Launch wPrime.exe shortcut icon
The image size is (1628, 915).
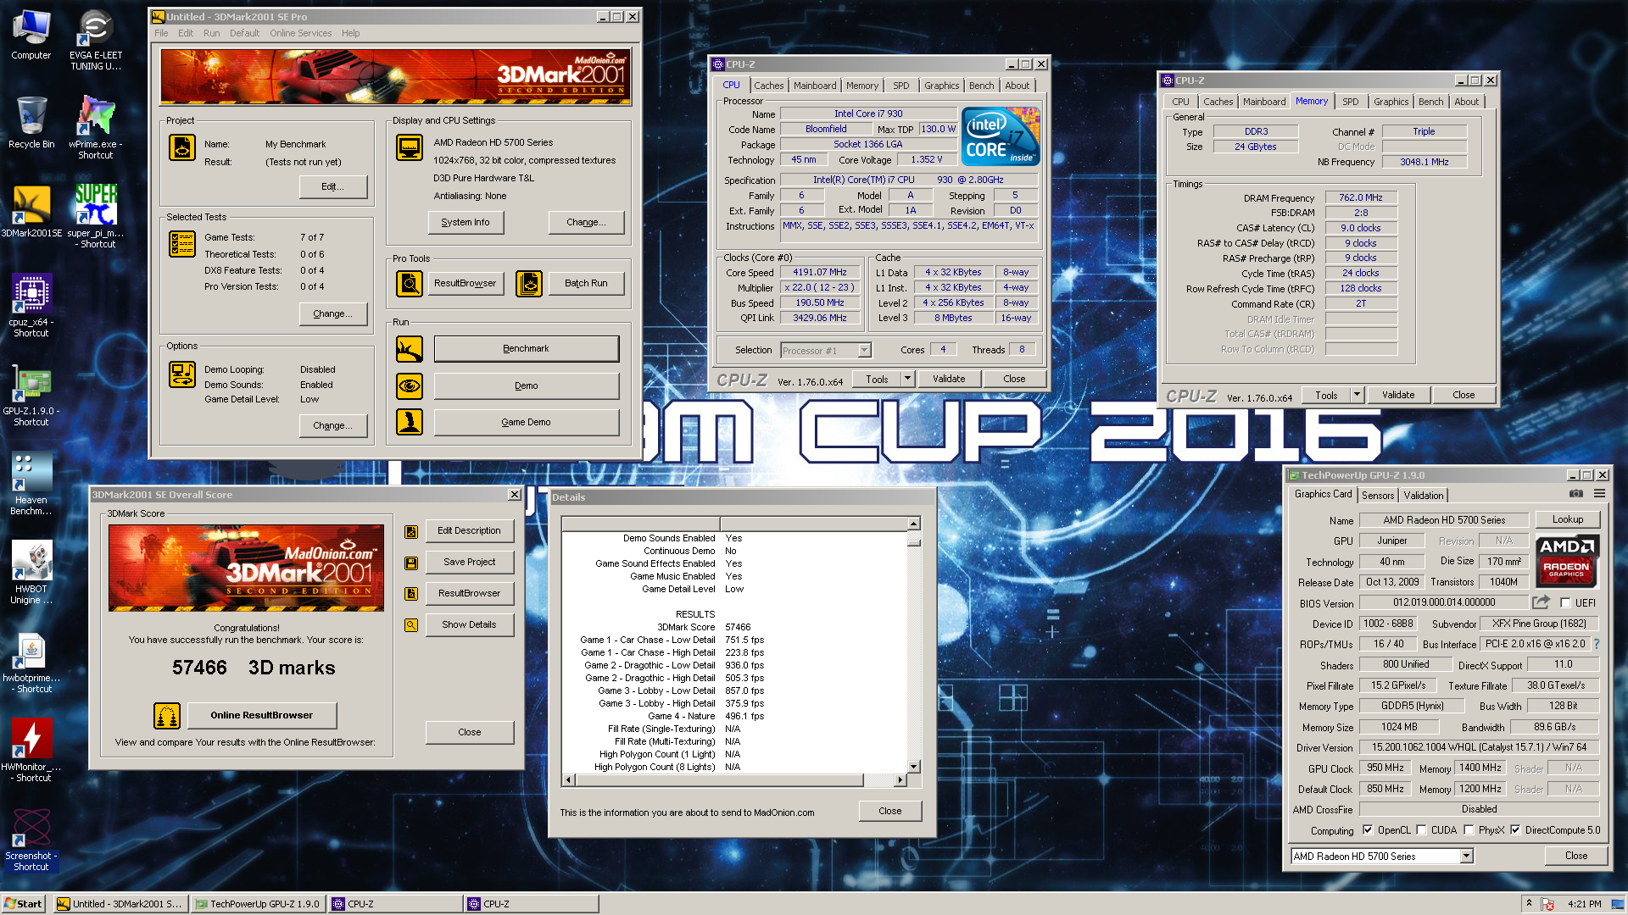point(95,127)
